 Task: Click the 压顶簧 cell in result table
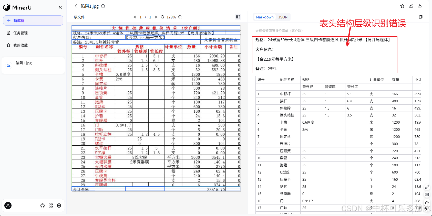(x=289, y=151)
